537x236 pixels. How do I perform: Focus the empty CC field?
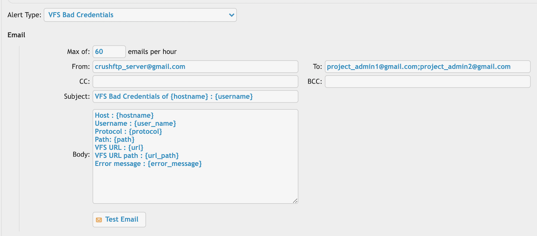[195, 82]
